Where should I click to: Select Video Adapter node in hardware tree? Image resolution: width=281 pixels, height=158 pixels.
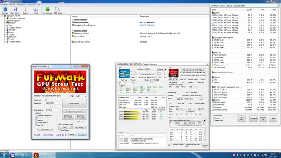point(15,28)
